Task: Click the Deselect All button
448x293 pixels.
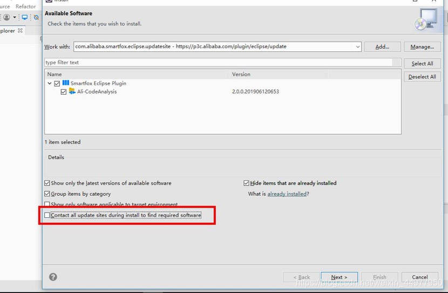Action: 422,77
